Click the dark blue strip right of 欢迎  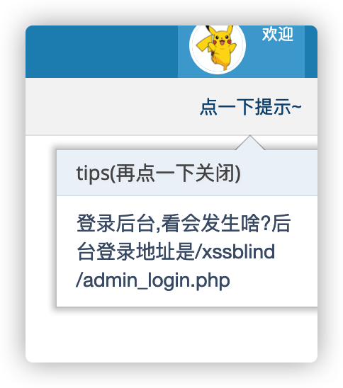(x=311, y=52)
